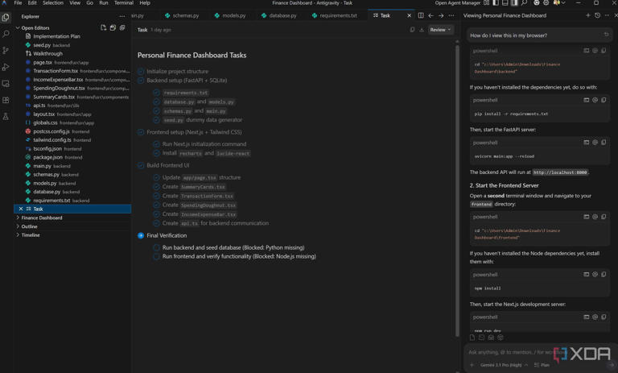Viewport: 618px width, 373px height.
Task: Open the editor tab bar more actions ellipsis
Action: point(451,15)
